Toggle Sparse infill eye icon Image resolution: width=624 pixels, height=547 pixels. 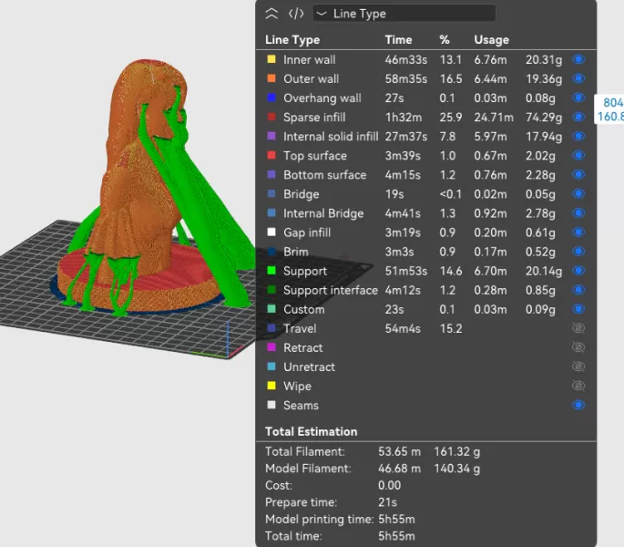(578, 118)
